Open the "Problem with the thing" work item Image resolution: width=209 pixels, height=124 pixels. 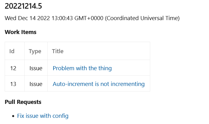click(x=82, y=68)
